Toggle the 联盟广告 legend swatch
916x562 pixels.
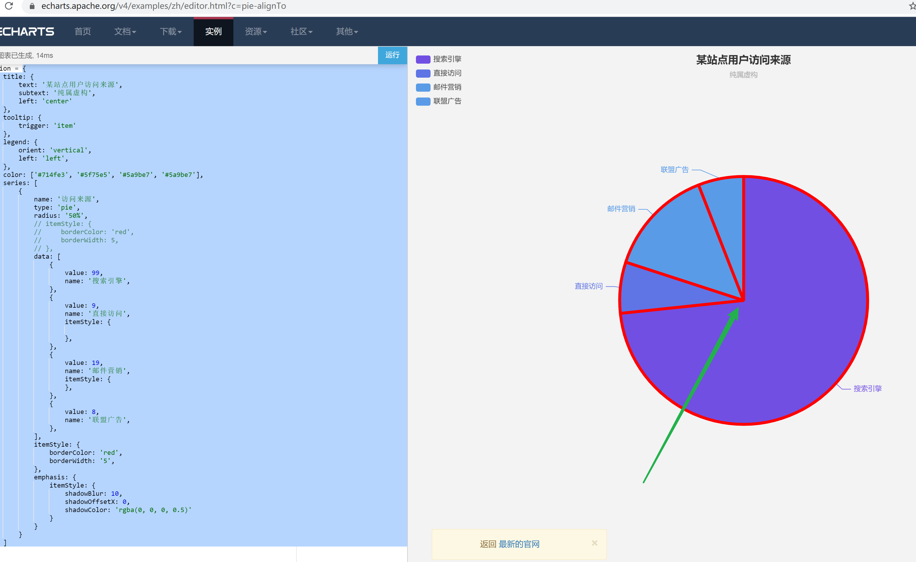[423, 102]
